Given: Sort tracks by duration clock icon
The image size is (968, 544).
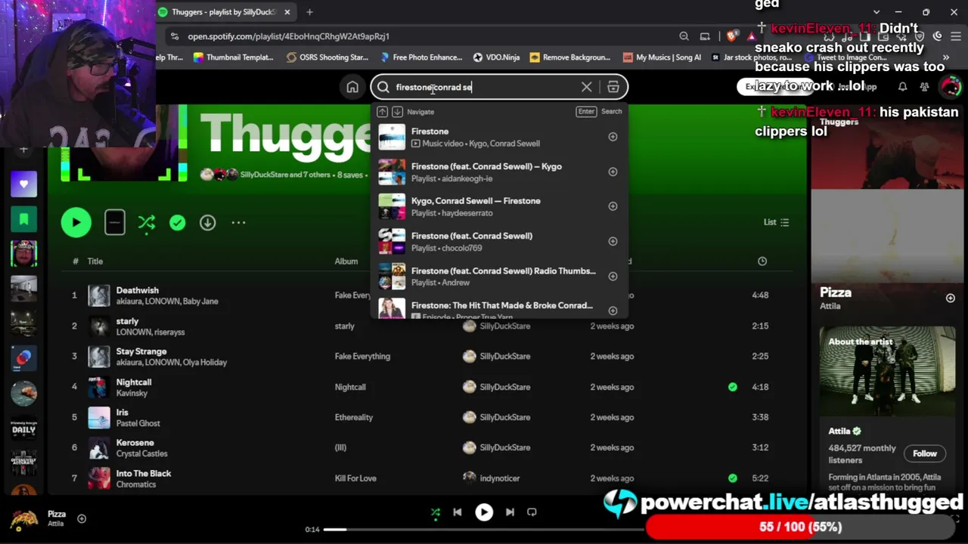Looking at the screenshot, I should [x=762, y=261].
